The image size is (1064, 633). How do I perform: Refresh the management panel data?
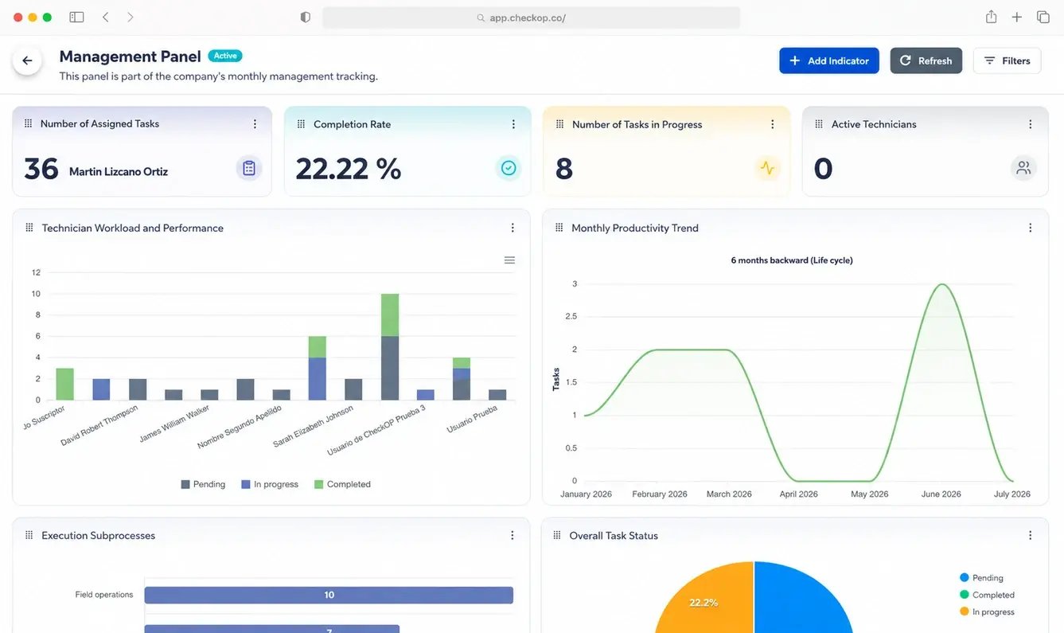[x=926, y=61]
